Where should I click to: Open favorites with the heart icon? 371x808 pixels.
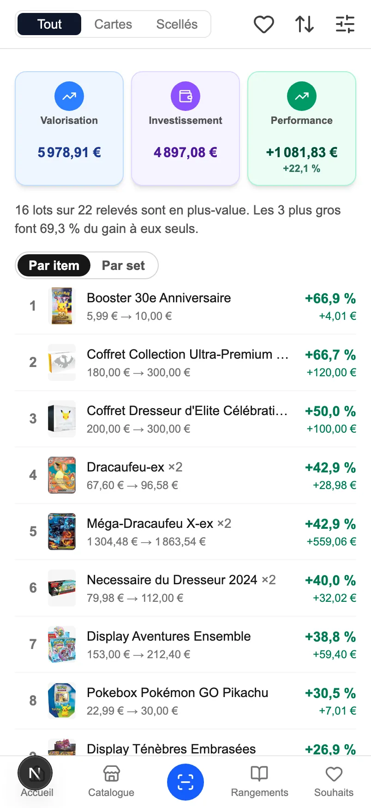coord(264,24)
